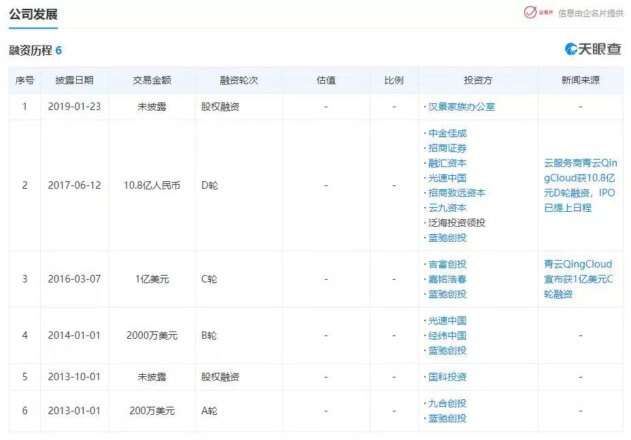The image size is (631, 440).
Task: Open investor 九合创投 link
Action: pos(447,403)
